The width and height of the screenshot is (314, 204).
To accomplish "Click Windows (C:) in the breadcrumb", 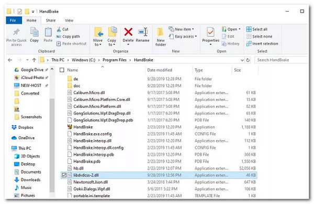I will click(84, 60).
